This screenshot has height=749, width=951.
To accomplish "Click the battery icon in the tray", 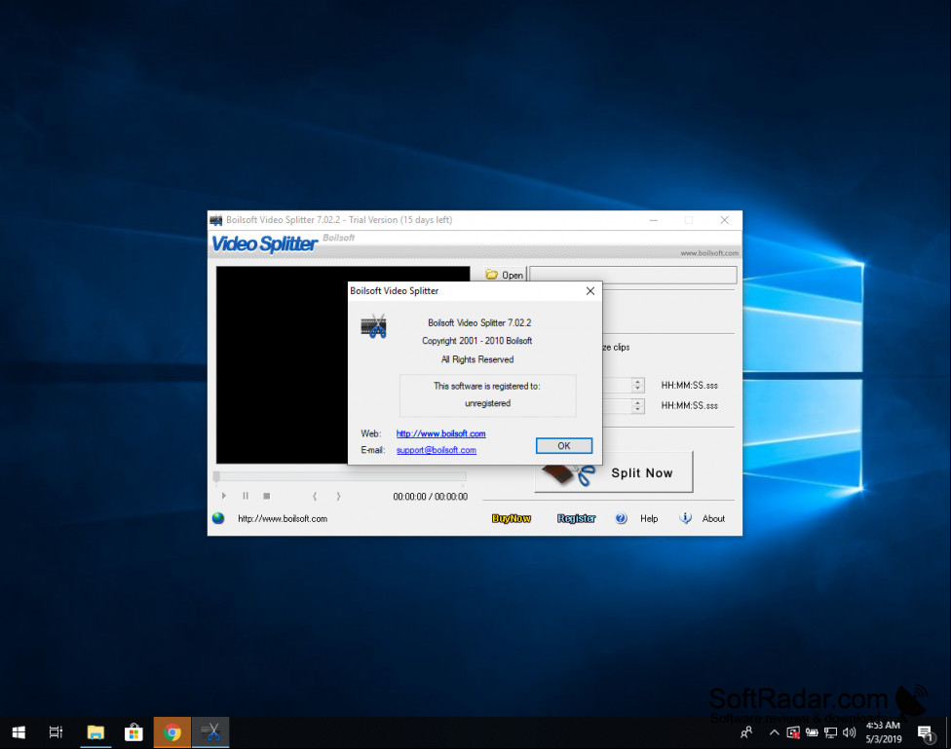I will (x=812, y=732).
